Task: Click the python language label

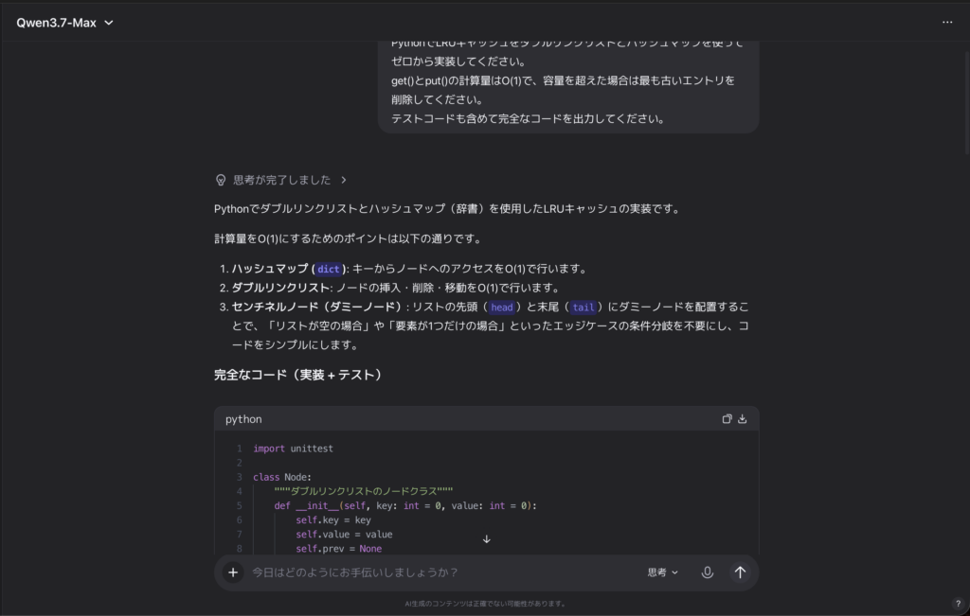Action: (x=243, y=419)
